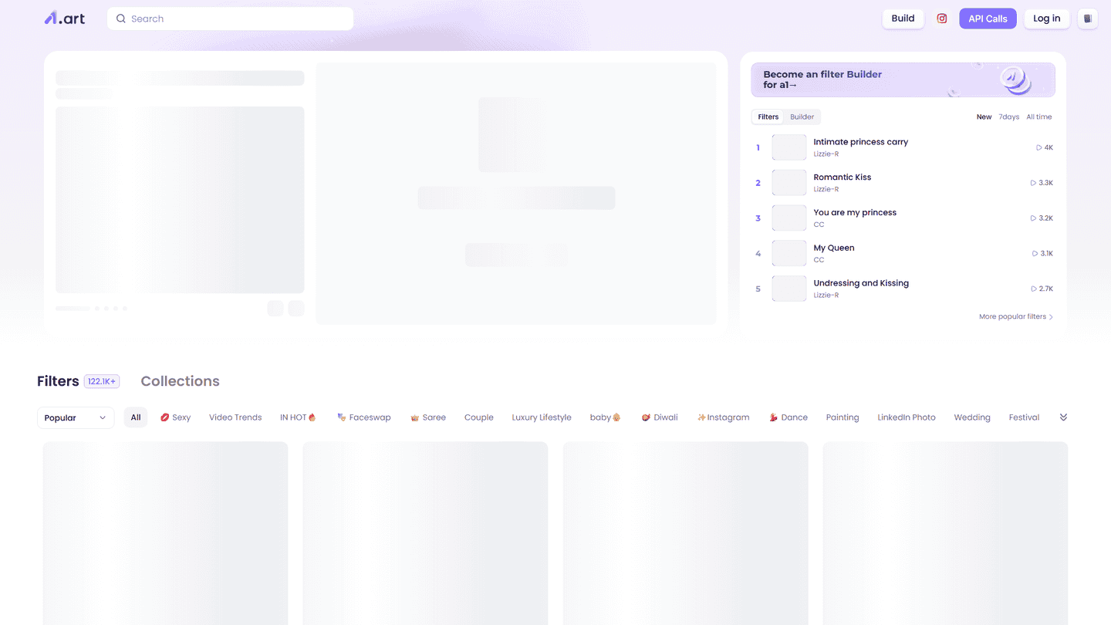This screenshot has width=1111, height=625.
Task: Open the Build button
Action: 903,19
